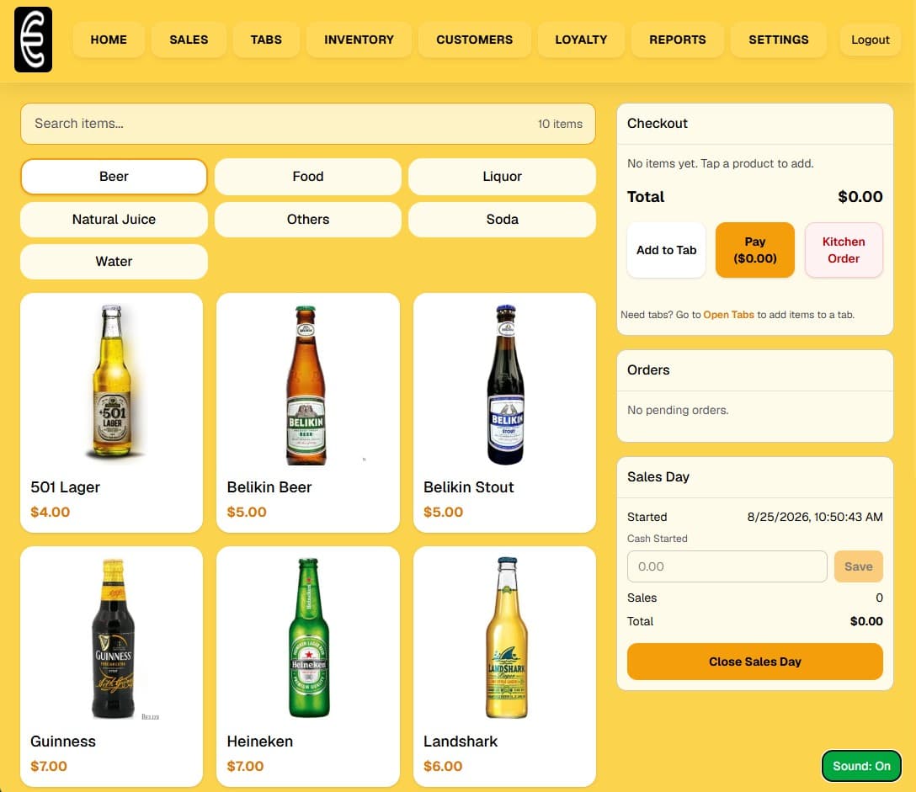Click the 501 Lager product name
The image size is (916, 792).
[66, 487]
